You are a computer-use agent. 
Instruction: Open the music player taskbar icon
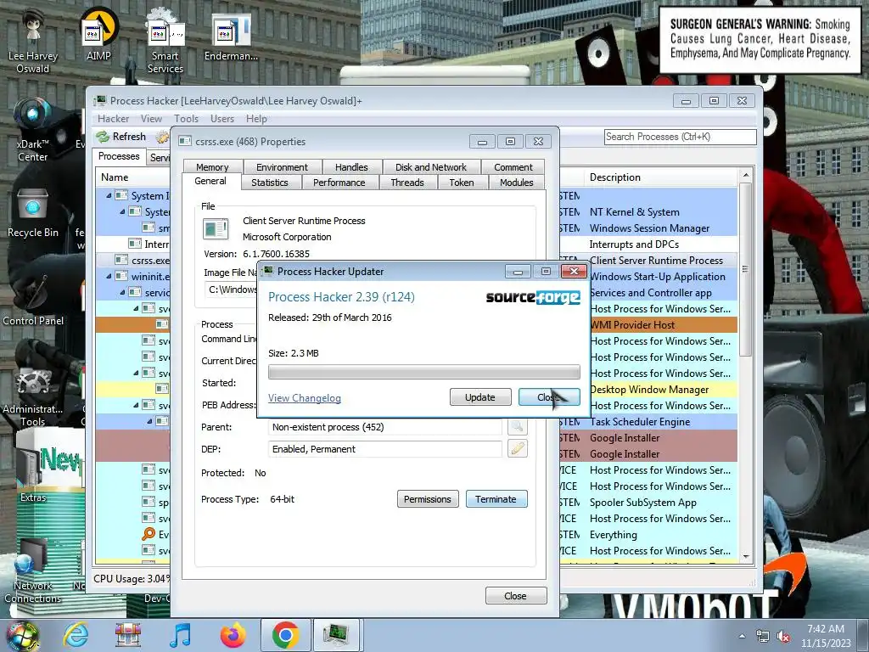(x=180, y=635)
